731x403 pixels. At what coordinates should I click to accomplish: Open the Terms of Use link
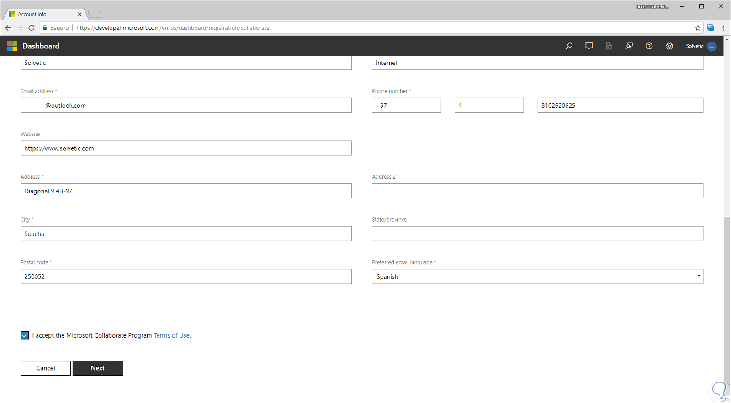click(x=172, y=335)
